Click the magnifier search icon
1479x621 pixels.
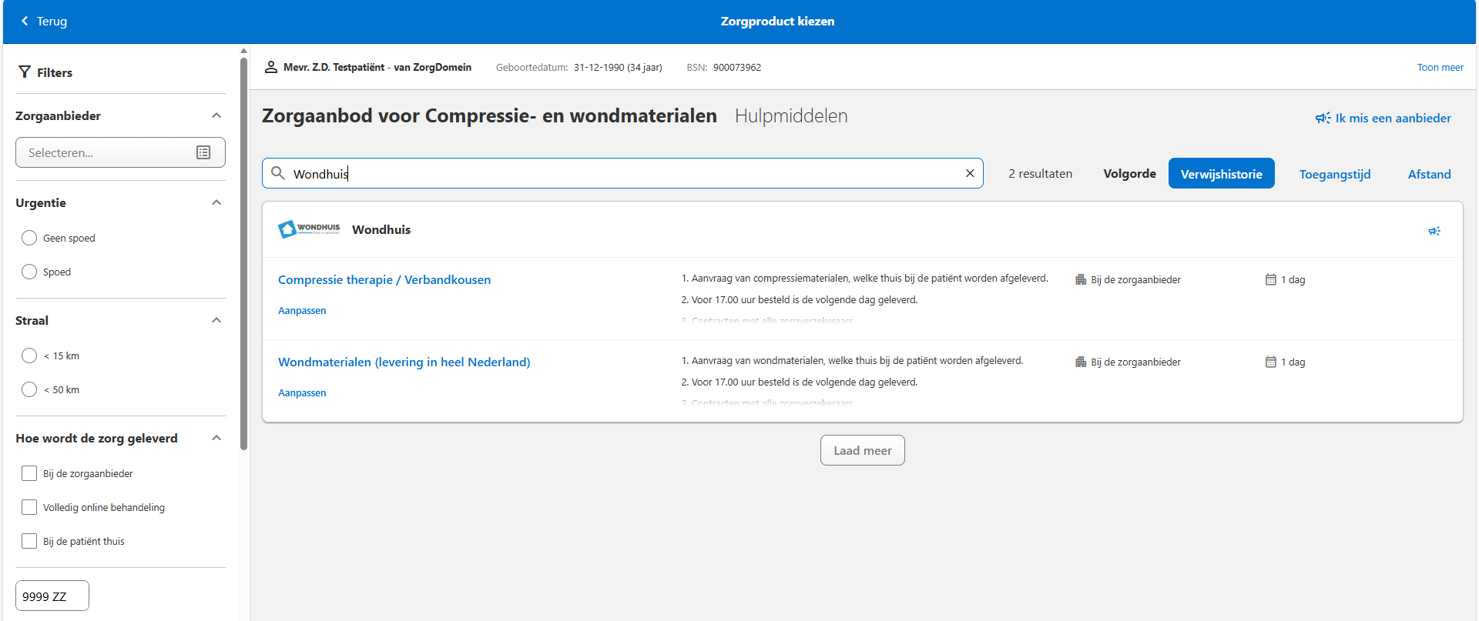pyautogui.click(x=278, y=173)
